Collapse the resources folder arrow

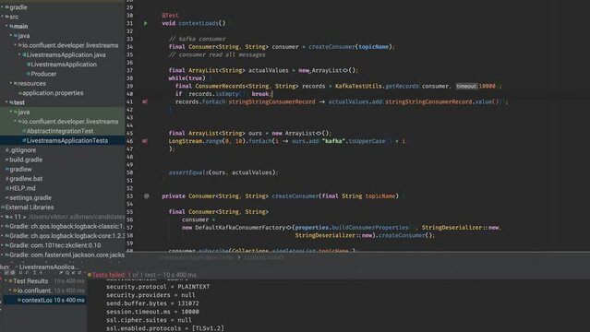11,84
